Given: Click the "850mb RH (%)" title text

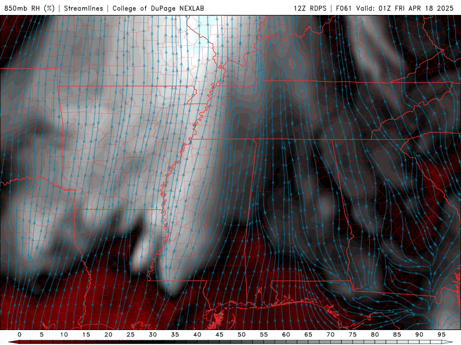Looking at the screenshot, I should point(29,8).
